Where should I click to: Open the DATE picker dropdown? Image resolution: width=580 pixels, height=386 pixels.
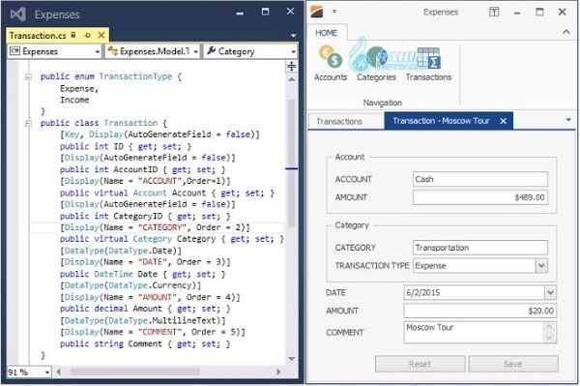[550, 293]
